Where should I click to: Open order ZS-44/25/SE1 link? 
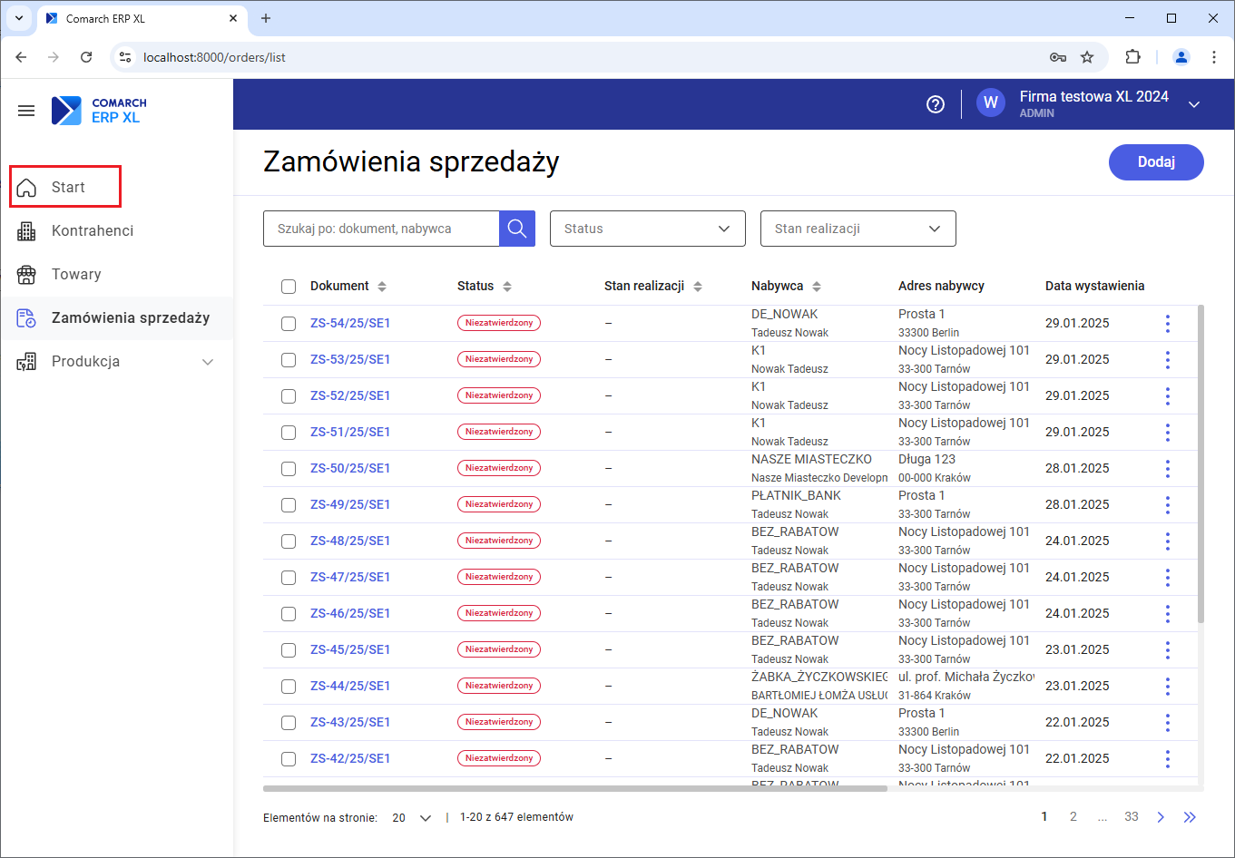click(350, 686)
